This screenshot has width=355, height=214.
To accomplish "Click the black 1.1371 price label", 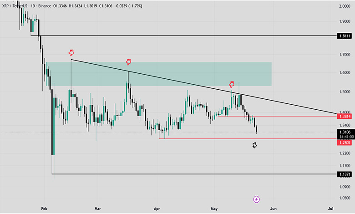I will pyautogui.click(x=344, y=174).
